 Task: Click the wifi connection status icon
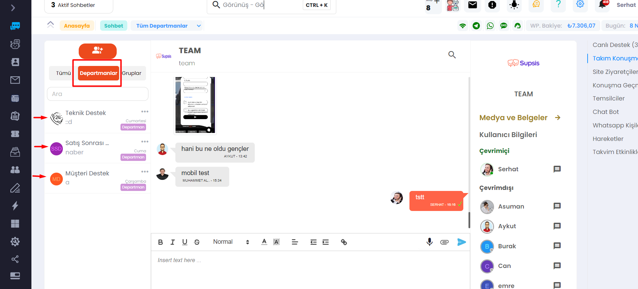tap(463, 26)
